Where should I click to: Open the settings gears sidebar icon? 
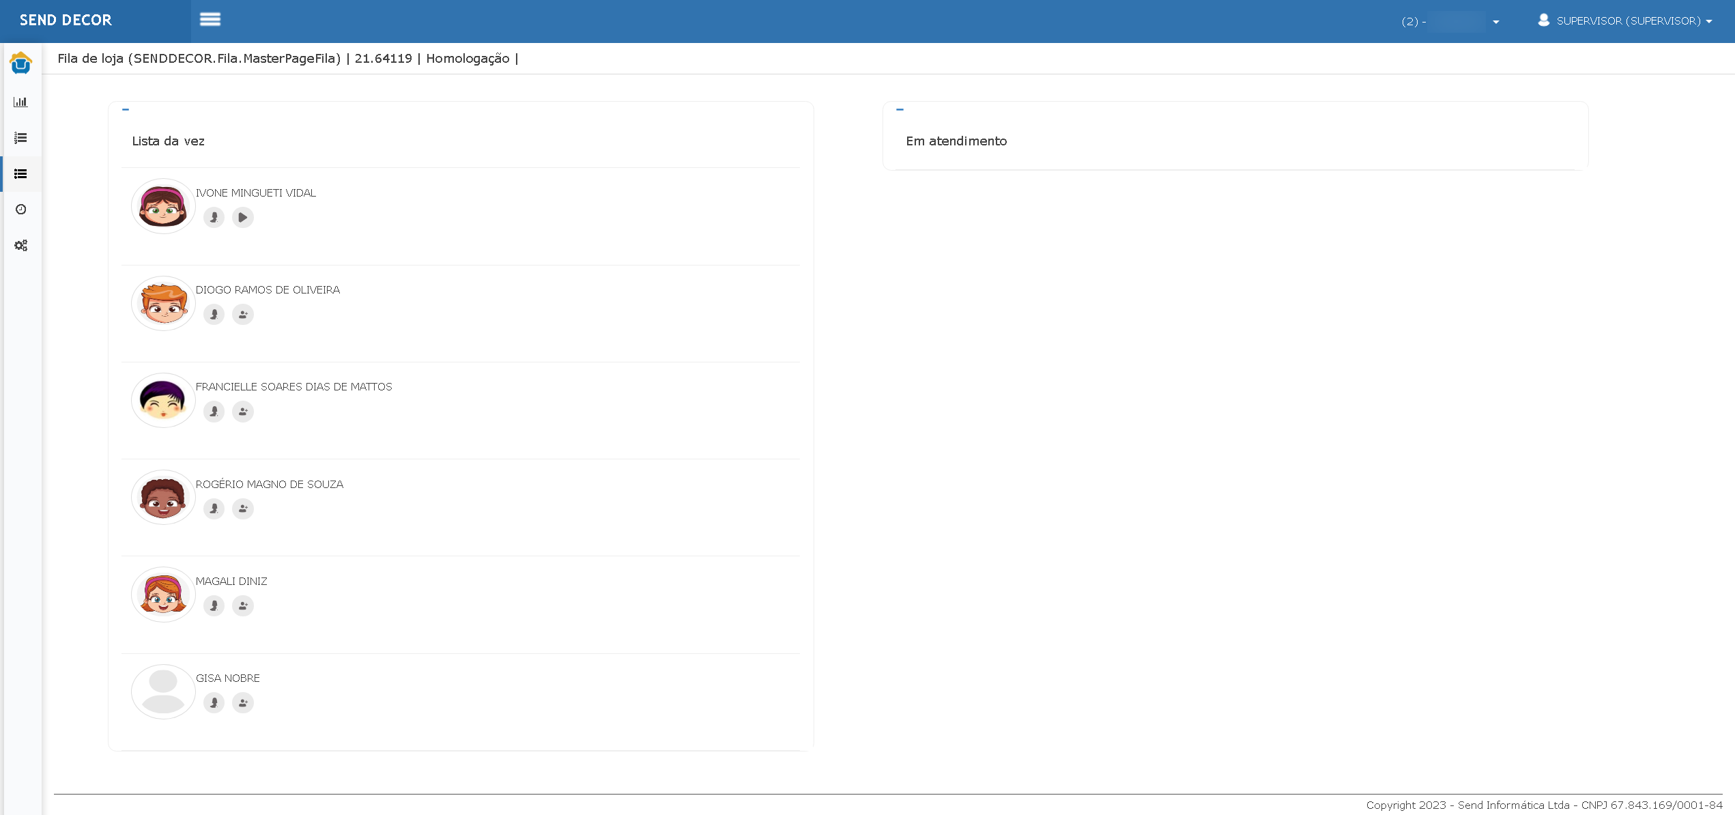[x=20, y=245]
